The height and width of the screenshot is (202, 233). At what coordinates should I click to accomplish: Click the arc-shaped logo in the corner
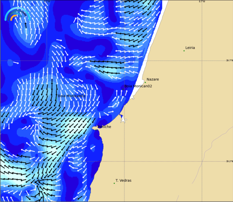[17, 14]
